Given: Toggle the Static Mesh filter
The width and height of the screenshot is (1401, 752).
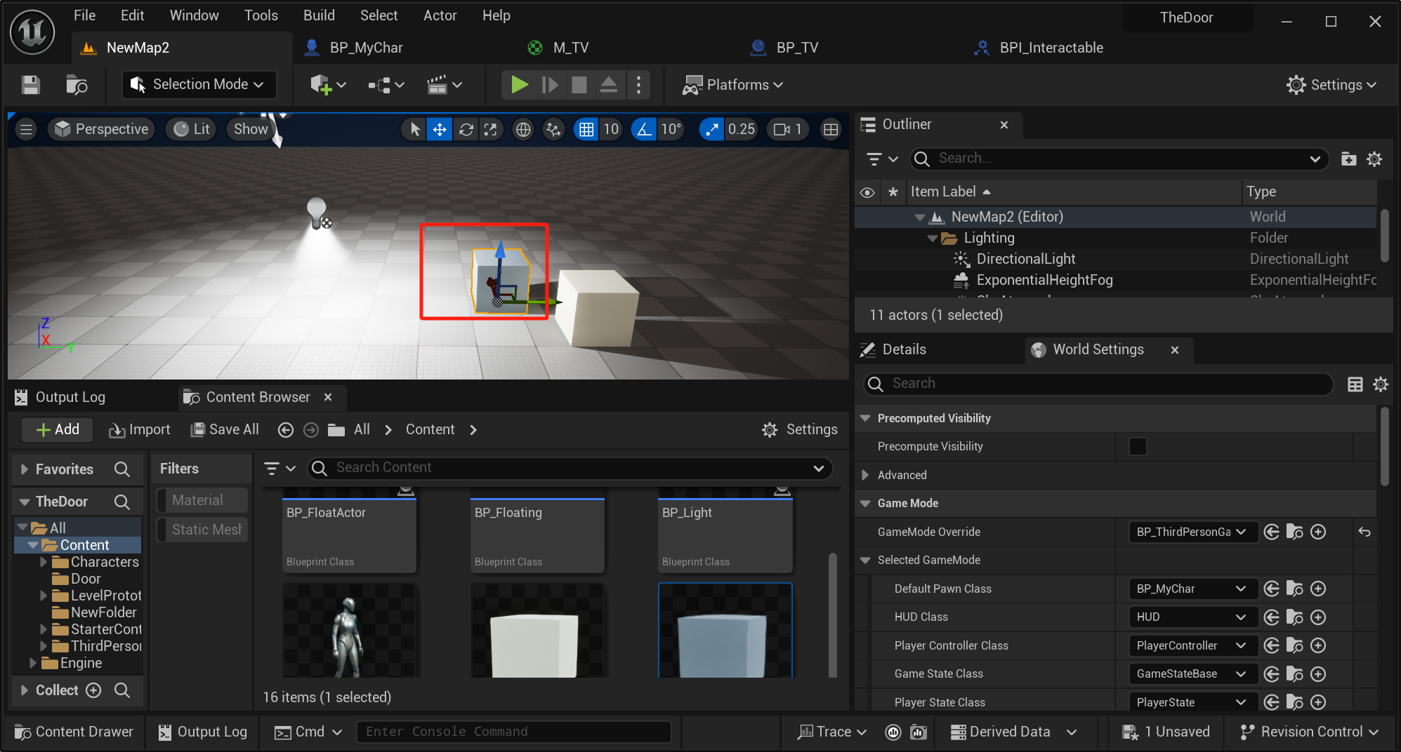Looking at the screenshot, I should tap(202, 530).
